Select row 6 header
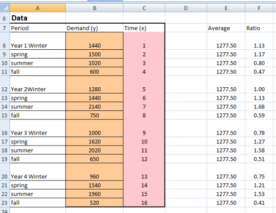 pyautogui.click(x=5, y=18)
